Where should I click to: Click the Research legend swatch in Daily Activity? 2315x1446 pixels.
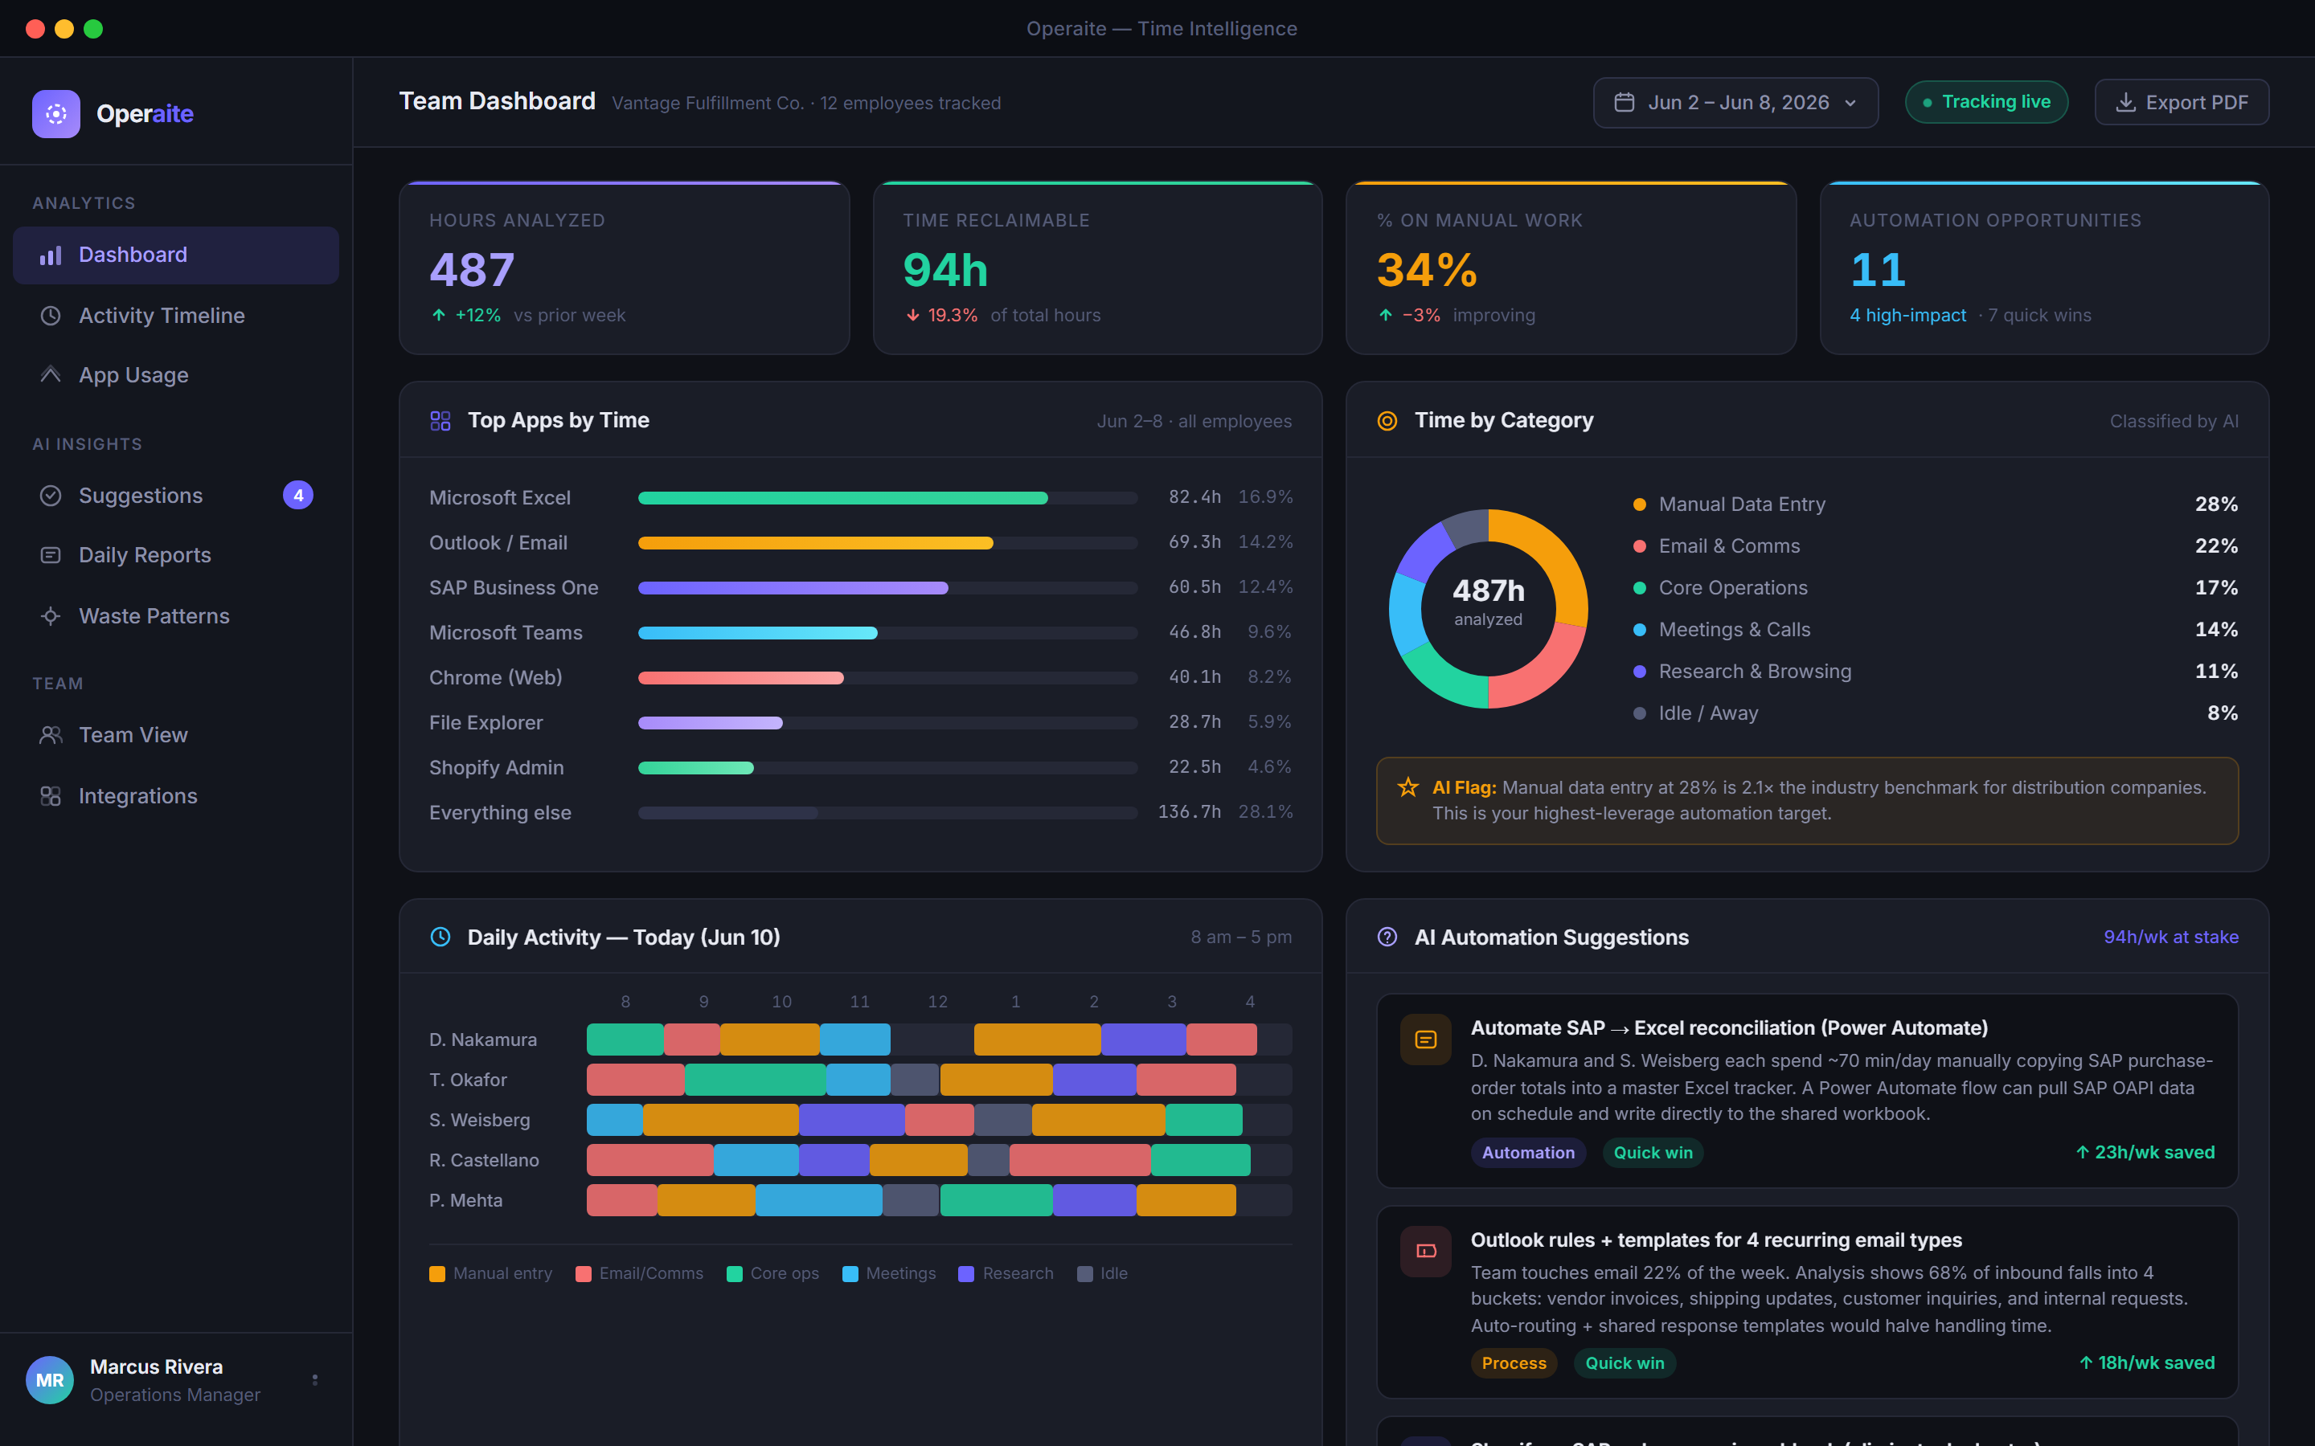click(x=966, y=1274)
